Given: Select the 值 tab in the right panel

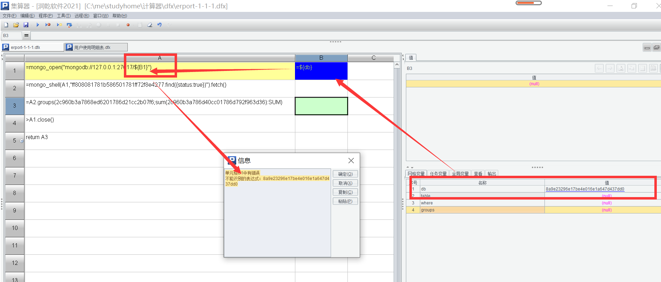Looking at the screenshot, I should click(x=411, y=58).
